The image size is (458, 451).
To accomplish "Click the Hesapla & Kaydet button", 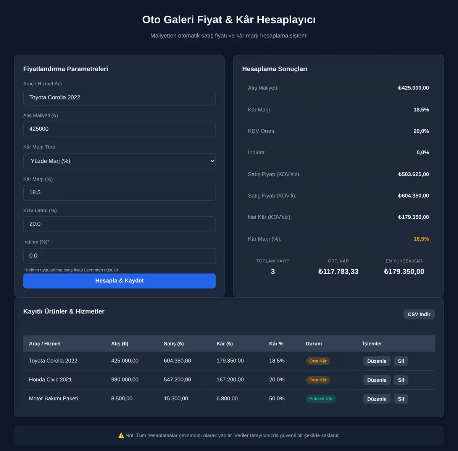I will tap(119, 281).
